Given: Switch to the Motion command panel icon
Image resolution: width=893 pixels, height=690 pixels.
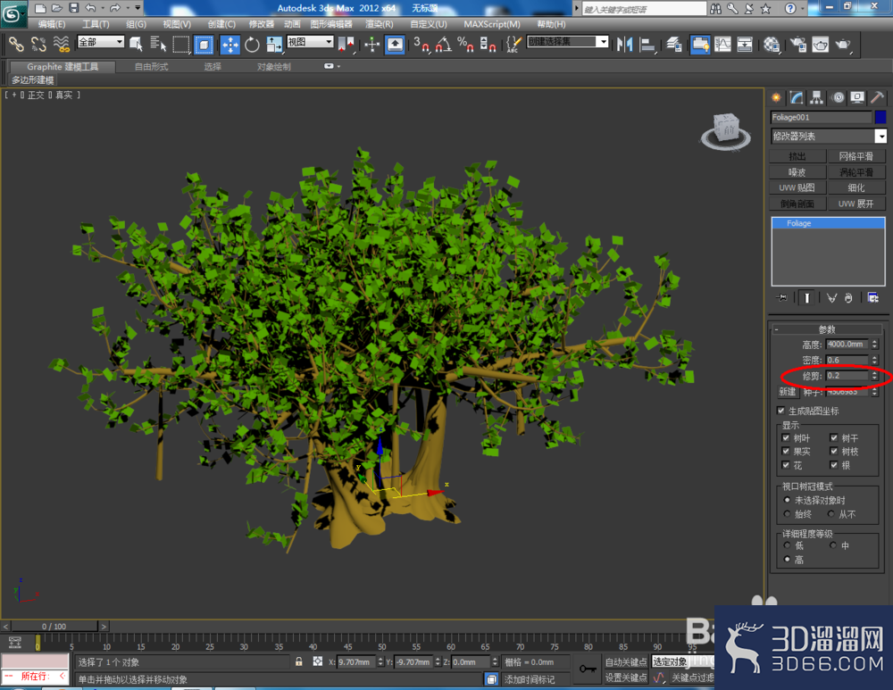Looking at the screenshot, I should [x=838, y=97].
